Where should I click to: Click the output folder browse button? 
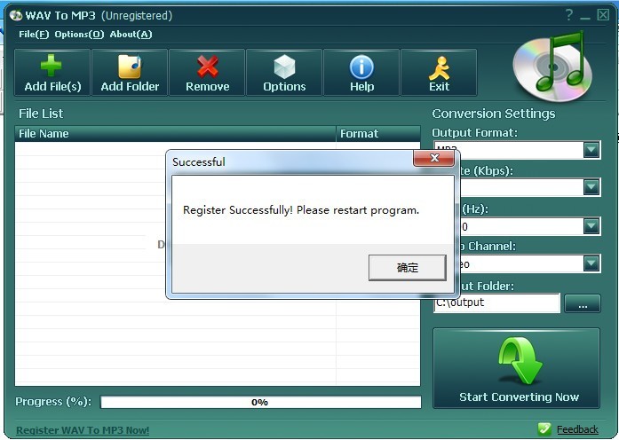click(x=583, y=303)
